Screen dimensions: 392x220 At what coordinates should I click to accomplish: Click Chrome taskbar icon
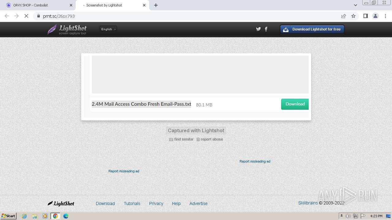coord(55,216)
